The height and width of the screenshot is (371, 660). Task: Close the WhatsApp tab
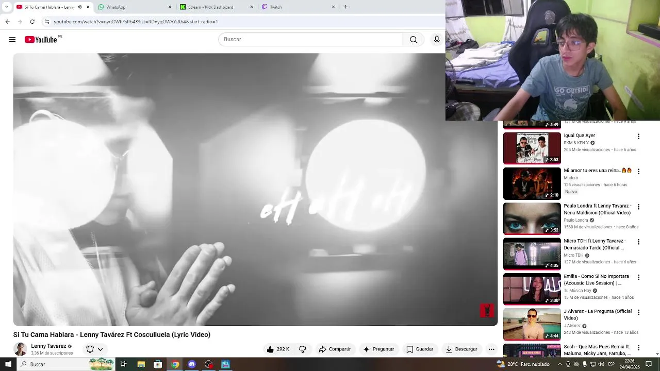(170, 7)
